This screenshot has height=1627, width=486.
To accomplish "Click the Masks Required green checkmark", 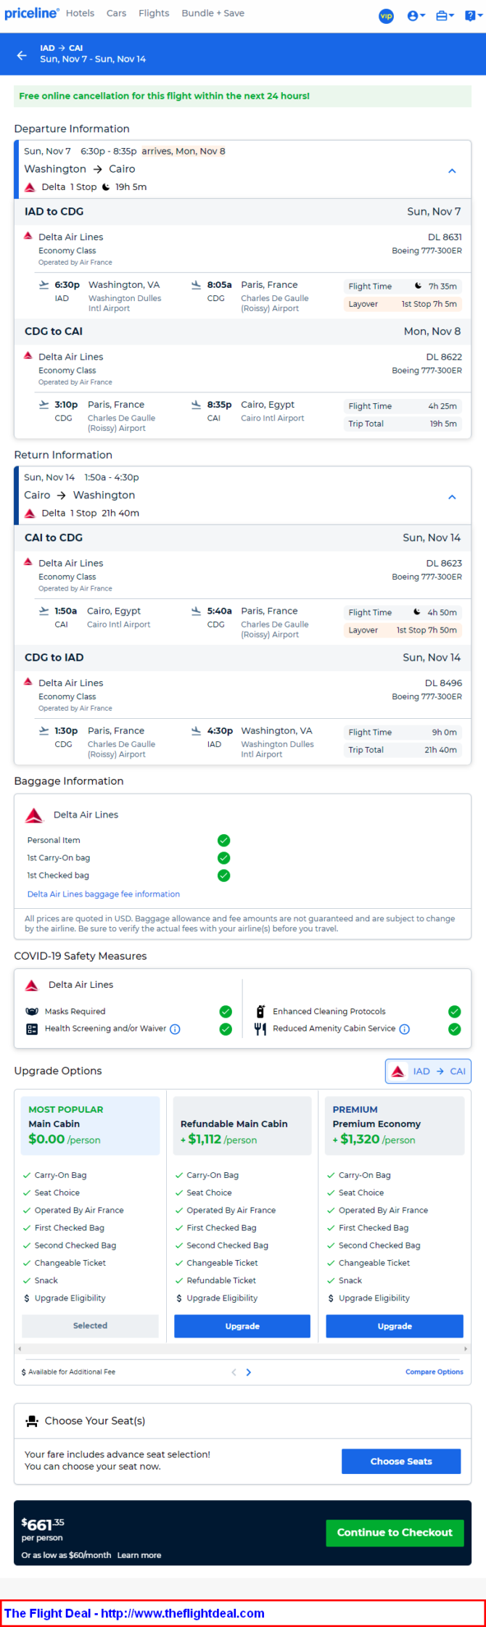I will 226,1012.
